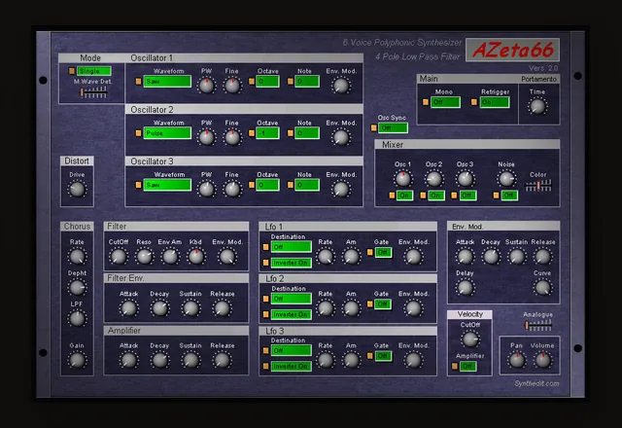Toggle Mixer Osc 3 Off switch

(x=467, y=196)
